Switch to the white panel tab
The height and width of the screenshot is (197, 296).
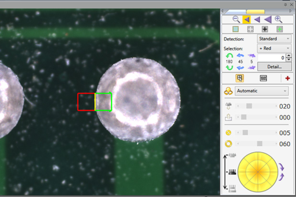click(236, 12)
